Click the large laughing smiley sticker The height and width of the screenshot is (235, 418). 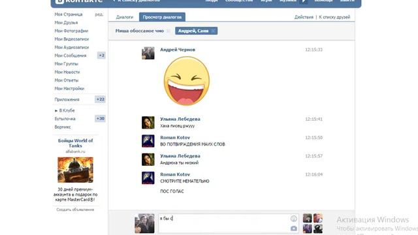click(x=187, y=81)
